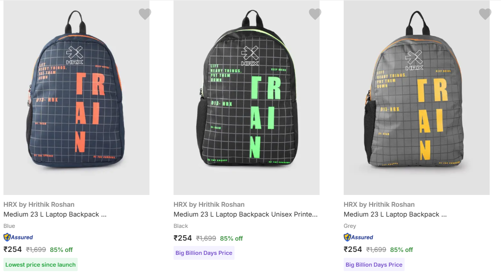Viewport: 501px width, 275px height.
Task: Click the ₹254 price of the blue backpack
Action: click(13, 249)
